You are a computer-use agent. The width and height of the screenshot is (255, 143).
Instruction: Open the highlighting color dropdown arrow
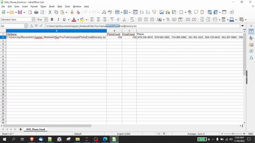(x=86, y=20)
